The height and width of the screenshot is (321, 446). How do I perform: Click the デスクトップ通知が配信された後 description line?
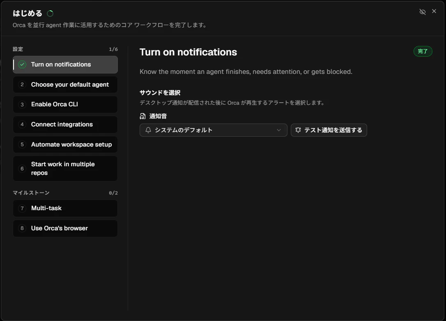click(x=232, y=103)
